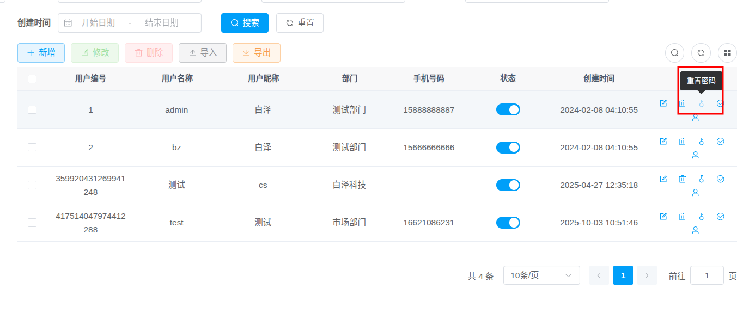Open the column display grid icon
Screen dimensions: 749x319
coord(727,53)
